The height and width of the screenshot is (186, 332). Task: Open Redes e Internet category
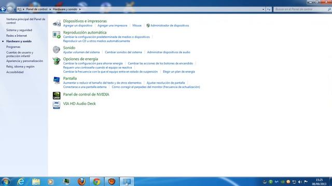(17, 36)
